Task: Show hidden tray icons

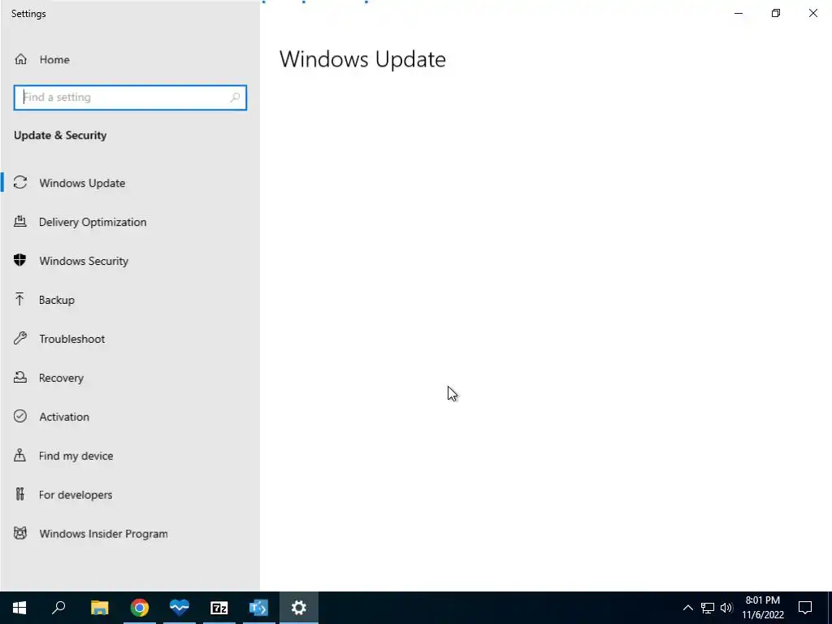Action: coord(687,608)
